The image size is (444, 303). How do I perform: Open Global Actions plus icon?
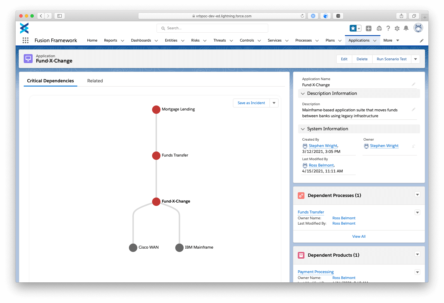(x=369, y=28)
